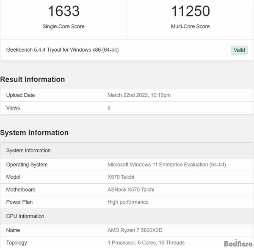Select the Microsoft Windows 11 Enterprise Evaluation value

coord(167,165)
